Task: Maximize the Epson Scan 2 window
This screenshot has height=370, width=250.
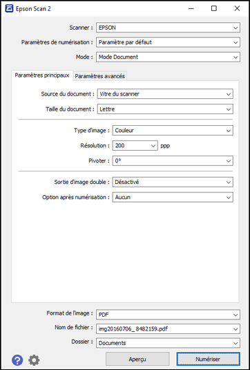Action: point(214,9)
